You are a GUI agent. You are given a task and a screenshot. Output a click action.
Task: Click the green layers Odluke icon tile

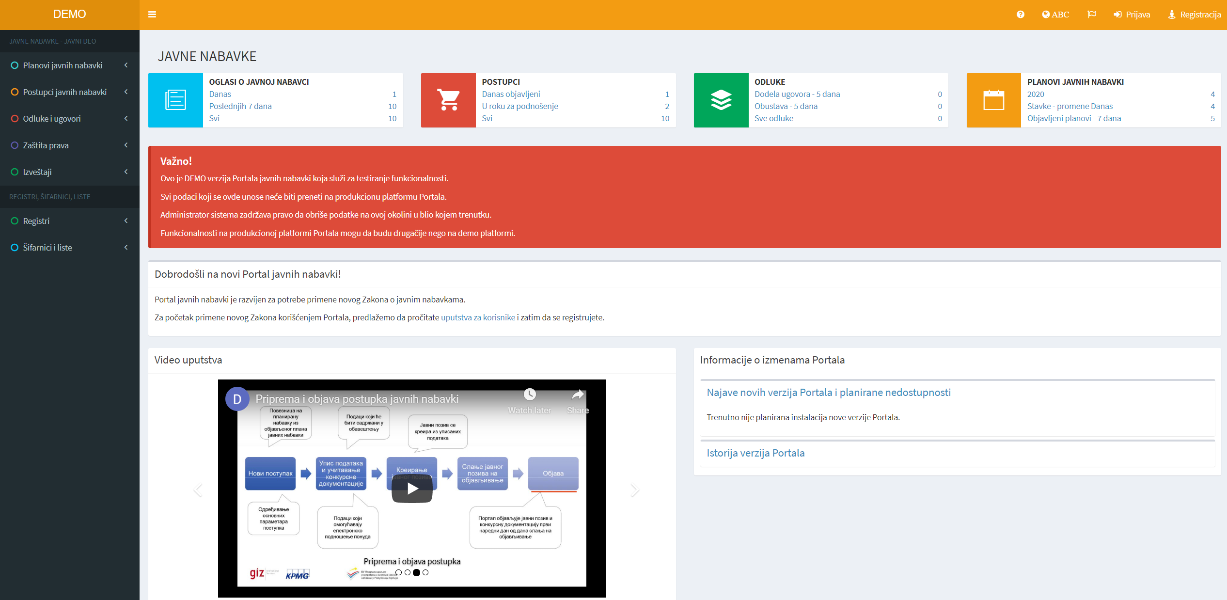[721, 100]
